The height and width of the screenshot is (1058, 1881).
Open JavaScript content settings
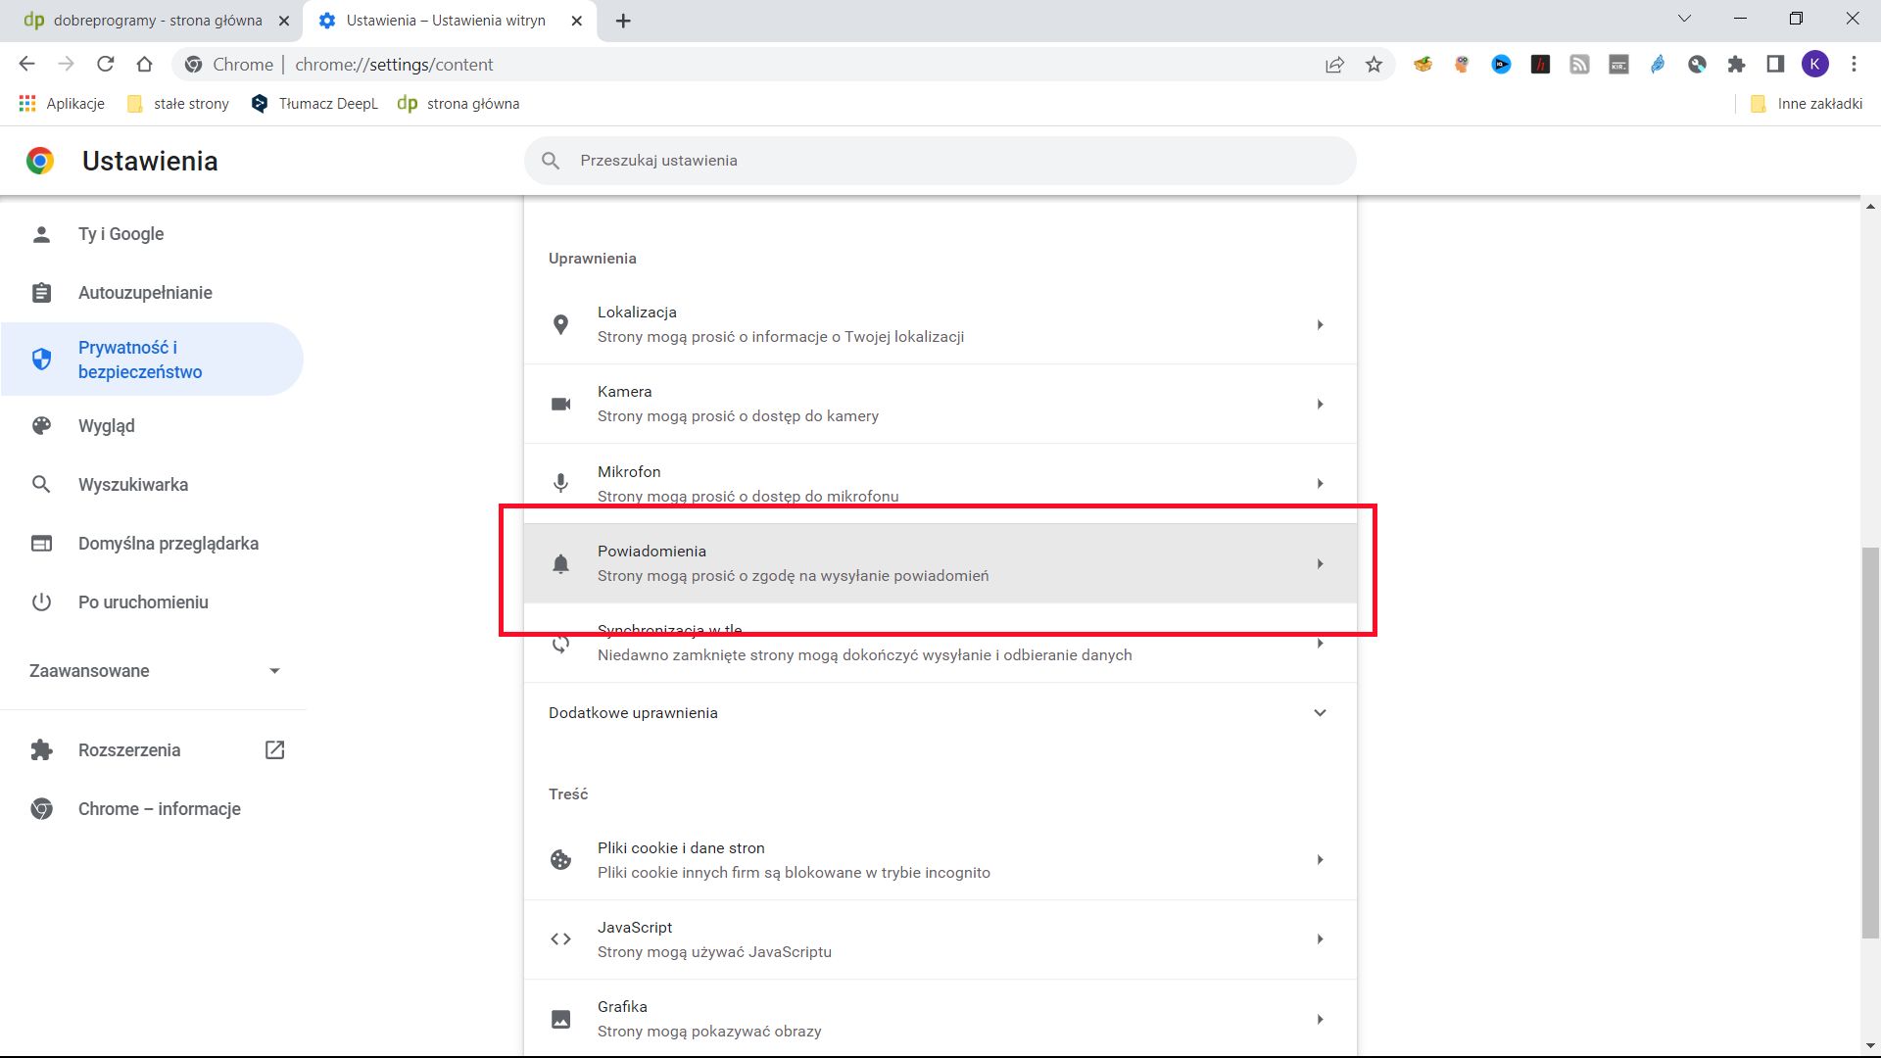pyautogui.click(x=939, y=938)
